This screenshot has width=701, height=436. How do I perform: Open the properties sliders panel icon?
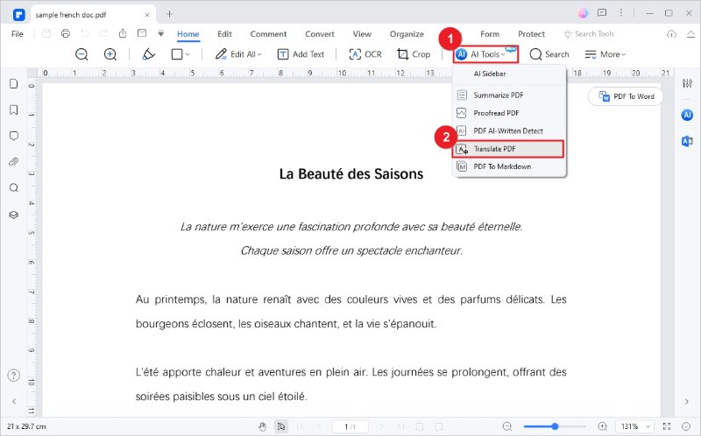click(687, 83)
